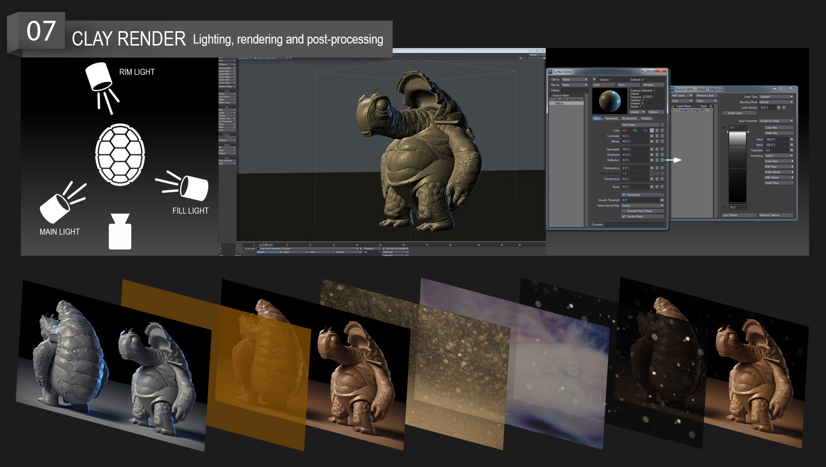Screen dimensions: 826x467
Task: Click the Parameter slider arrows in Texture Editor
Action: point(792,150)
